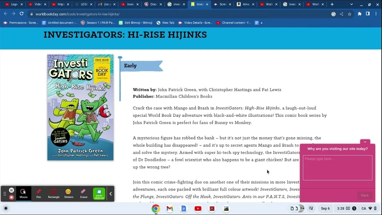Open the tab search dropdown
This screenshot has height=215, width=382.
coord(351,4)
